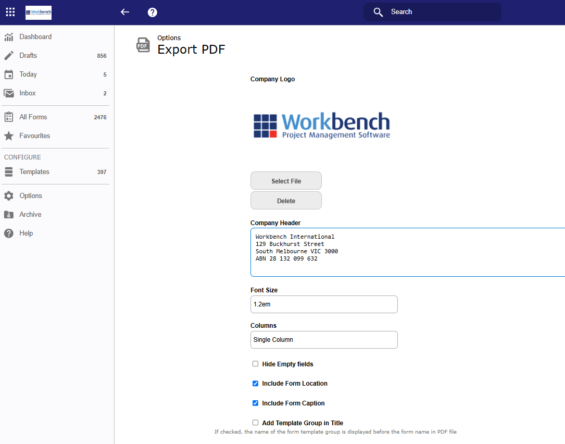Image resolution: width=565 pixels, height=444 pixels.
Task: Open Options label in sidebar
Action: pos(31,195)
